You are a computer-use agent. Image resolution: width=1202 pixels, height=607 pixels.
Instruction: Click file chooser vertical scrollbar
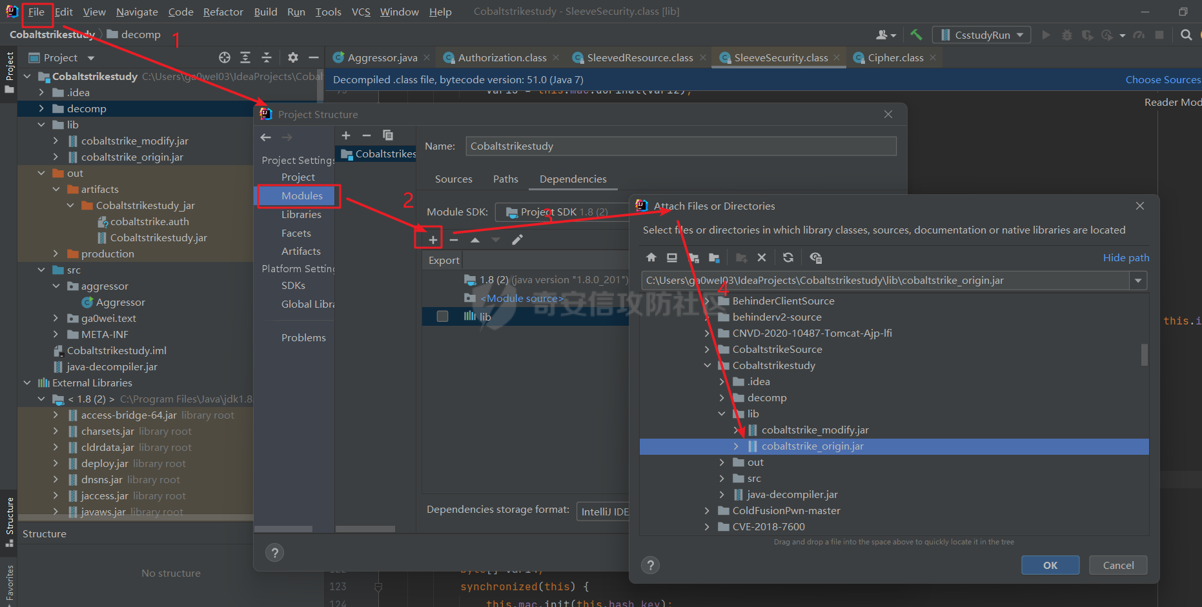1145,355
